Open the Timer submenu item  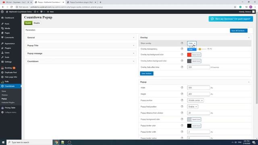tap(4, 91)
